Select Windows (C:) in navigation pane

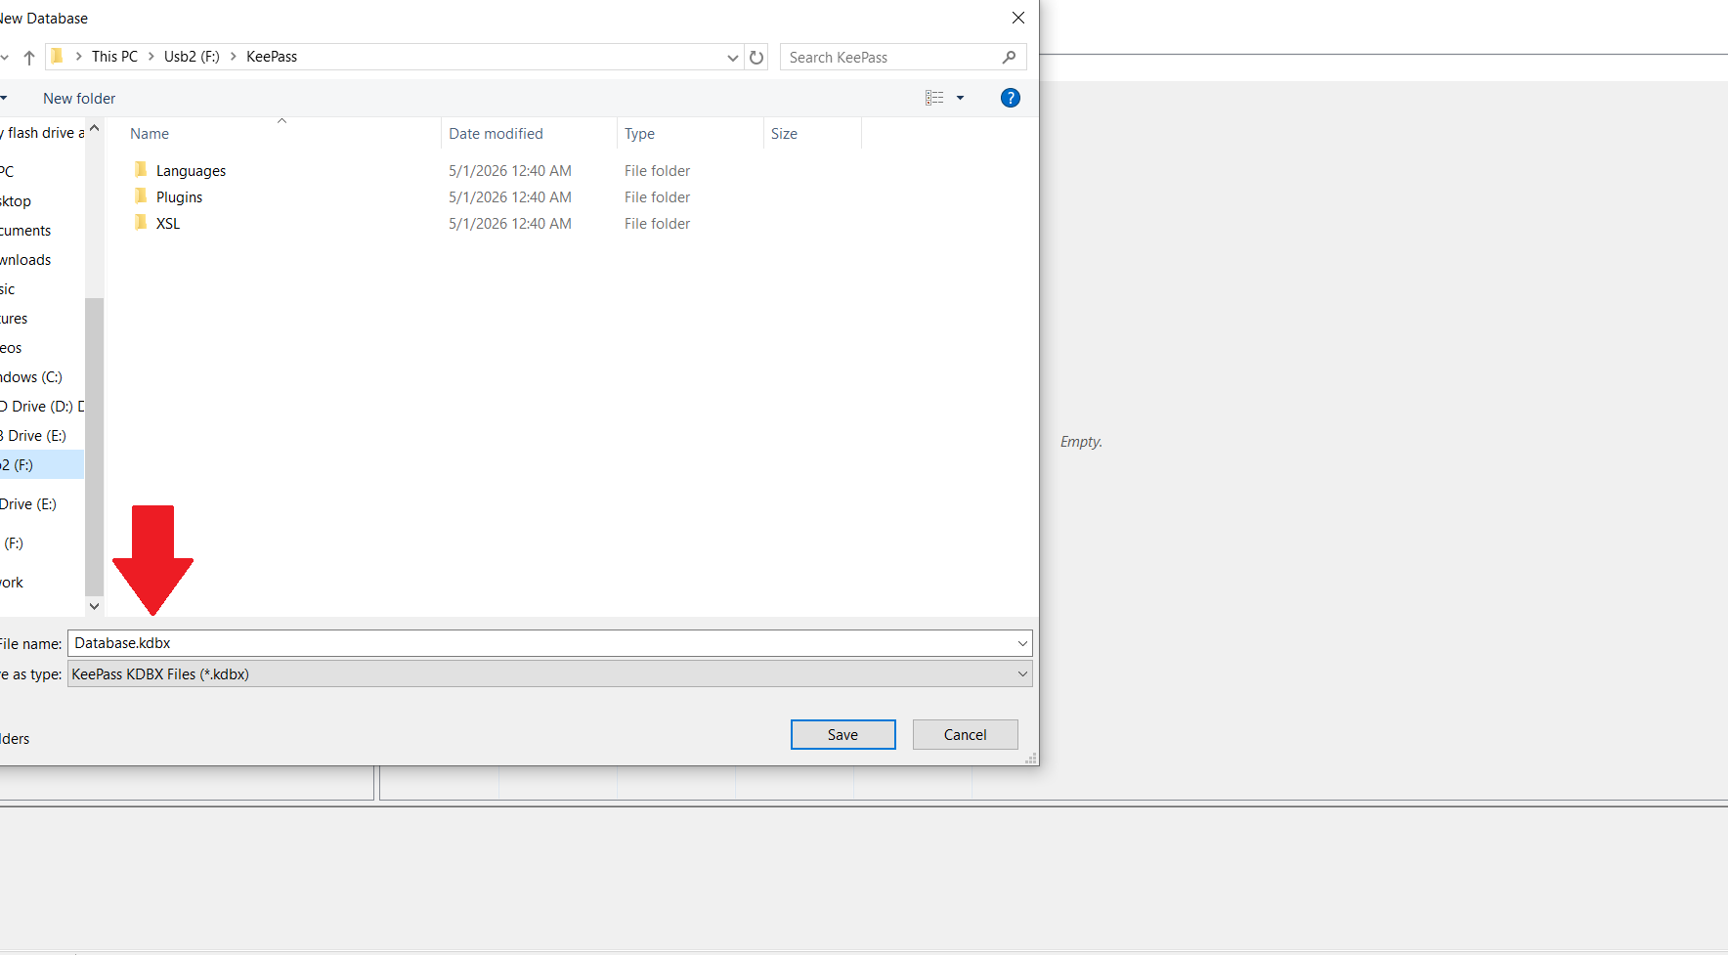pos(31,377)
